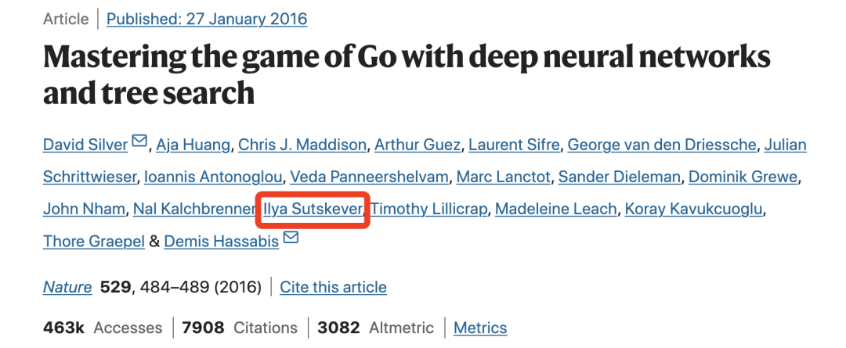Click the highlighted Ilya Sutskever link
846x348 pixels.
pyautogui.click(x=313, y=209)
